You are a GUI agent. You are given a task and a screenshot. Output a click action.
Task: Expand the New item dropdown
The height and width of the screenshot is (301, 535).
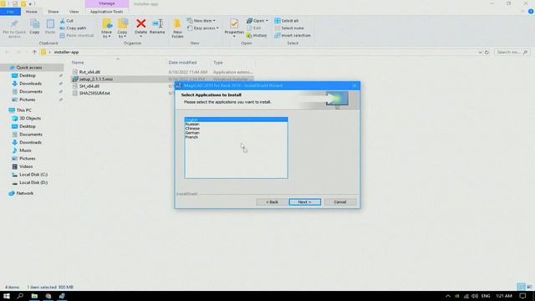201,21
